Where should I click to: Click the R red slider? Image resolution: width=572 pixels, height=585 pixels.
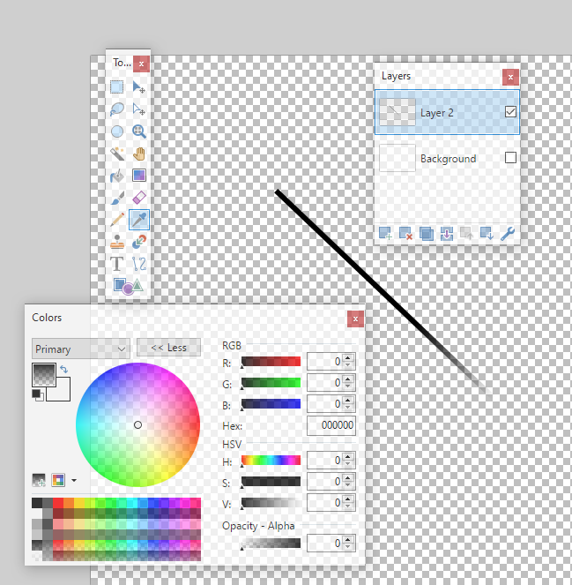point(271,361)
